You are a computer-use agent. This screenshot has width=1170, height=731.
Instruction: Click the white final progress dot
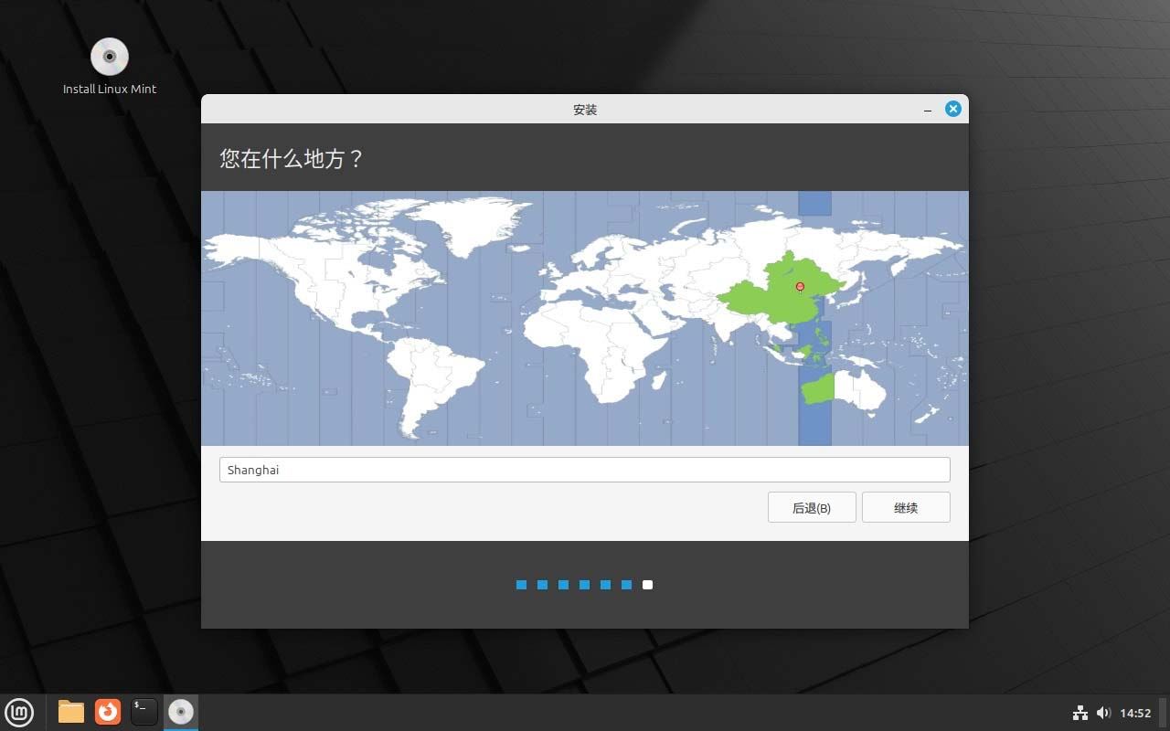[647, 585]
